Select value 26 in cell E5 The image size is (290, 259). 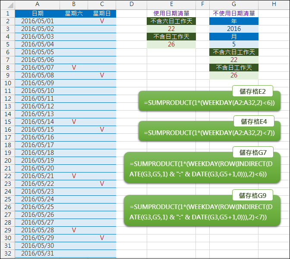171,44
